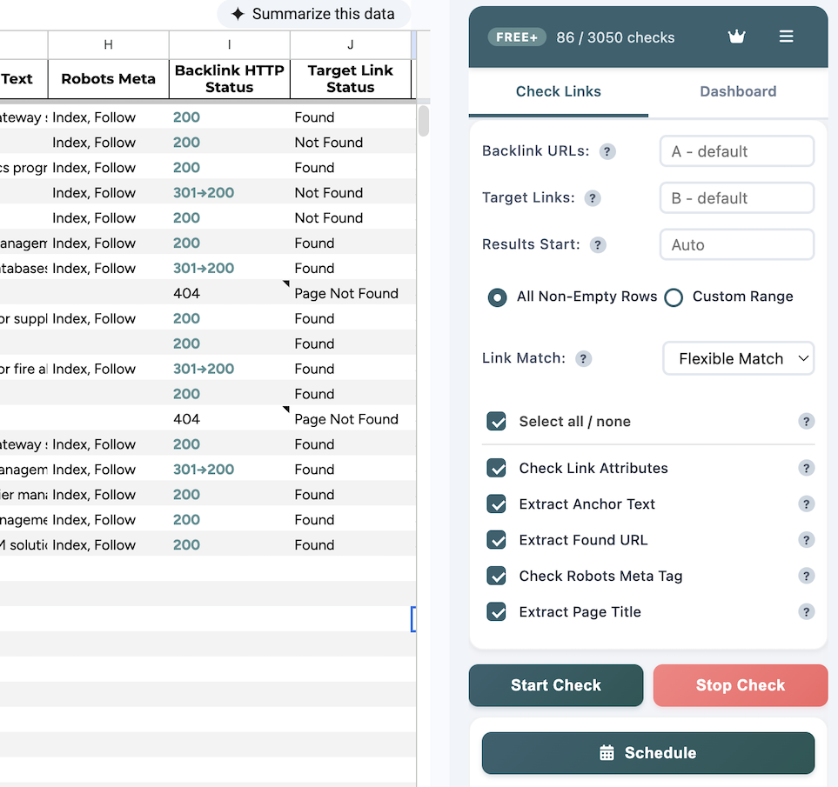Screen dimensions: 838x787
Task: Click help icon for Extract Found URL
Action: pos(806,540)
